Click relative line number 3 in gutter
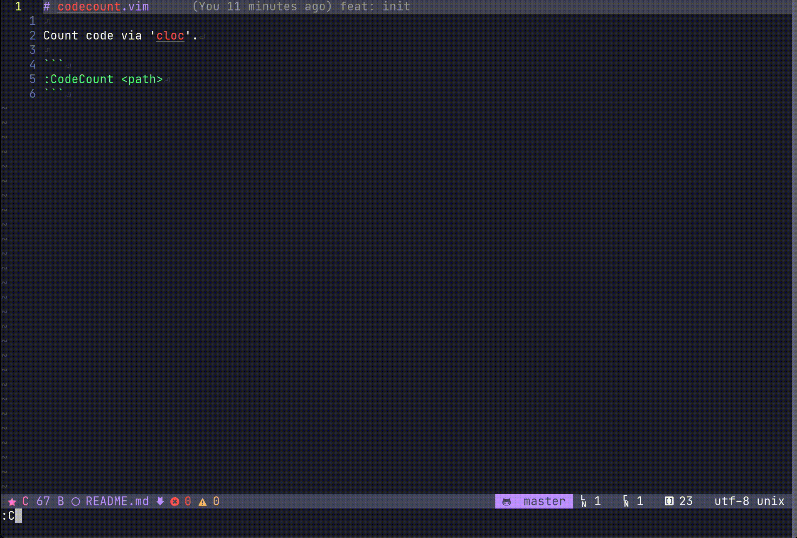797x538 pixels. (x=32, y=50)
